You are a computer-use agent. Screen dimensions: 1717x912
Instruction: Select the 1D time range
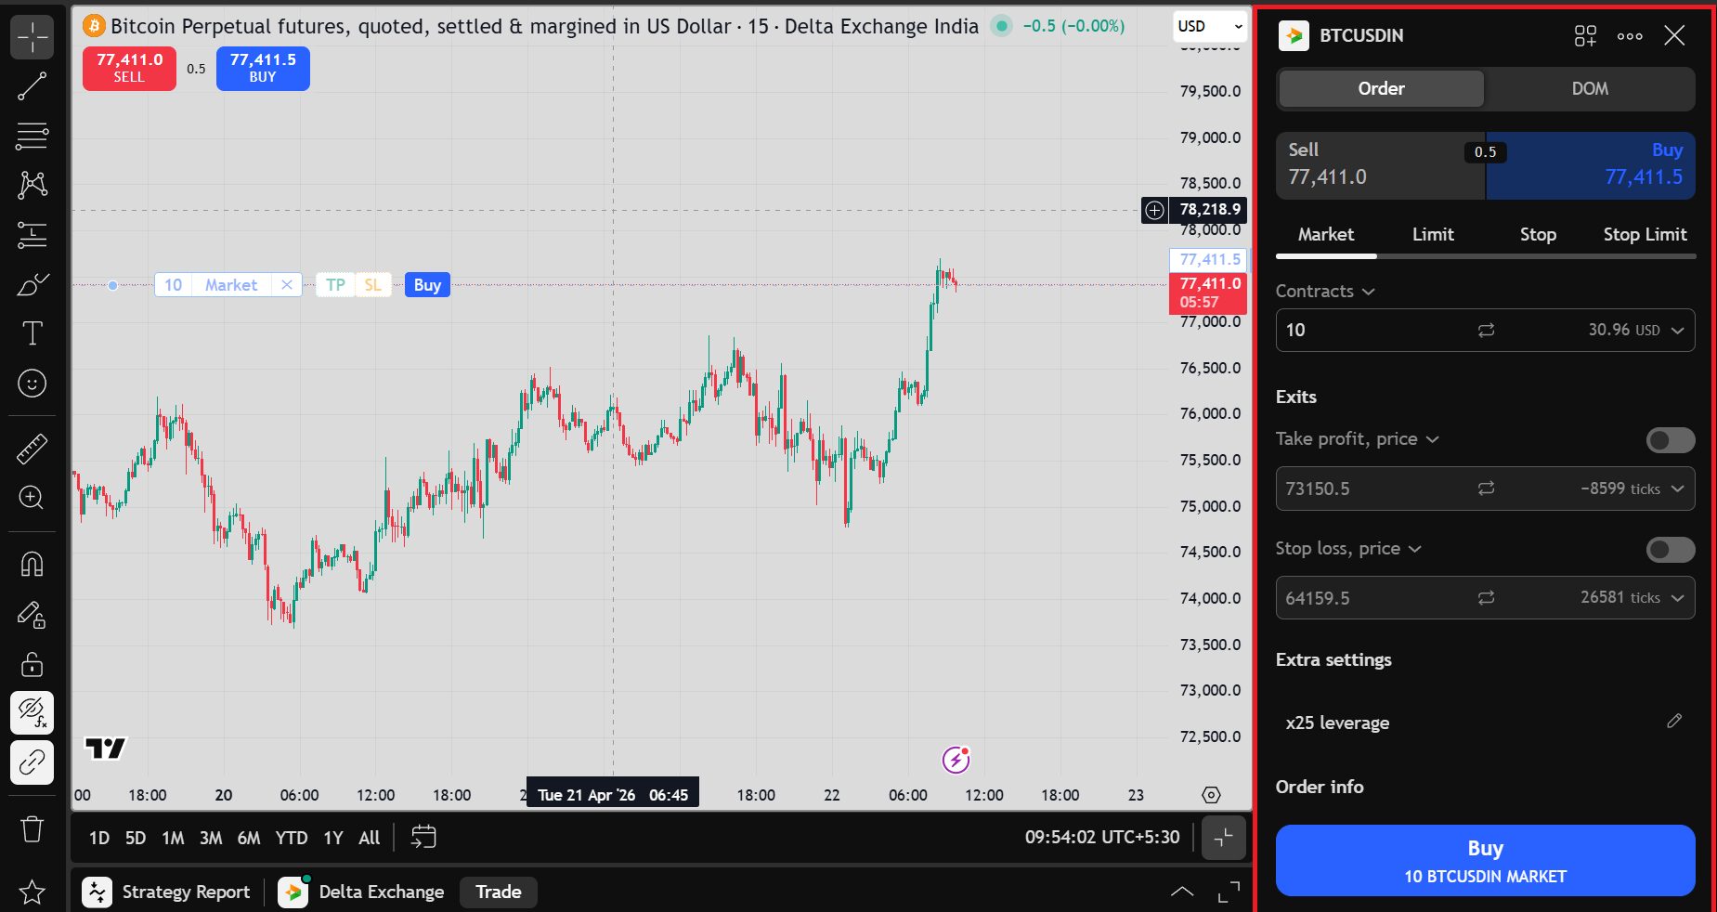tap(99, 838)
